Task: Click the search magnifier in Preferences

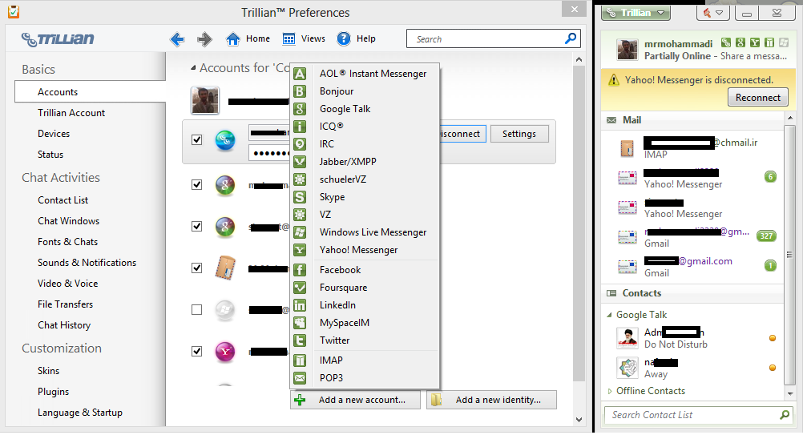Action: coord(571,38)
